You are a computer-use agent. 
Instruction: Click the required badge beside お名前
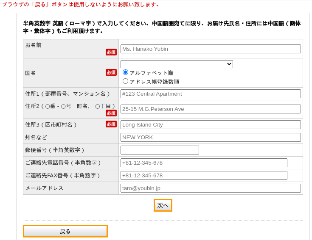[111, 52]
